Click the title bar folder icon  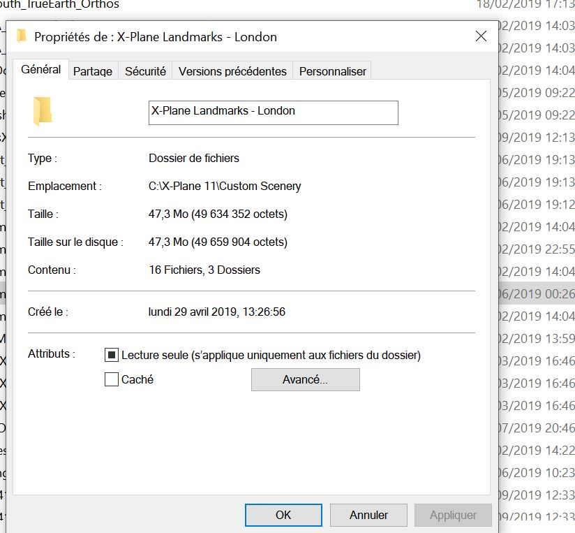click(22, 36)
